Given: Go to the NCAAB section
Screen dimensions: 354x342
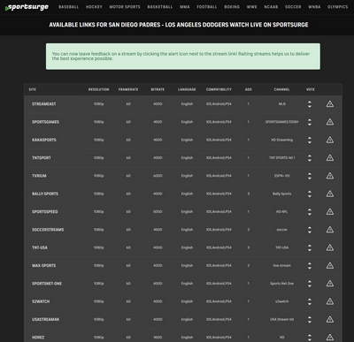Looking at the screenshot, I should (271, 7).
